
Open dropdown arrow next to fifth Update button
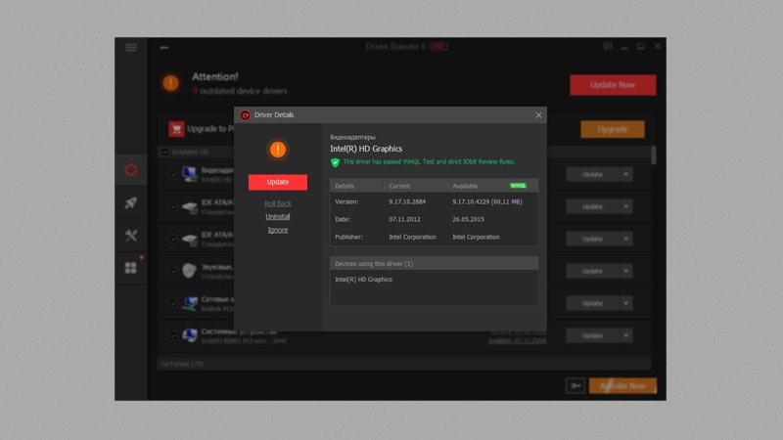click(626, 303)
